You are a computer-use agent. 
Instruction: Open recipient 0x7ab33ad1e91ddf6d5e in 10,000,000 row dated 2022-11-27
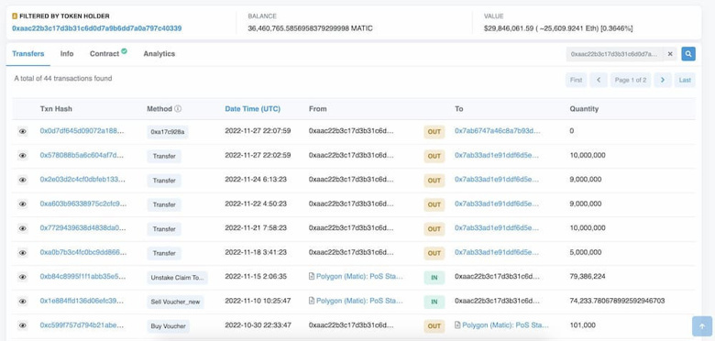(497, 155)
